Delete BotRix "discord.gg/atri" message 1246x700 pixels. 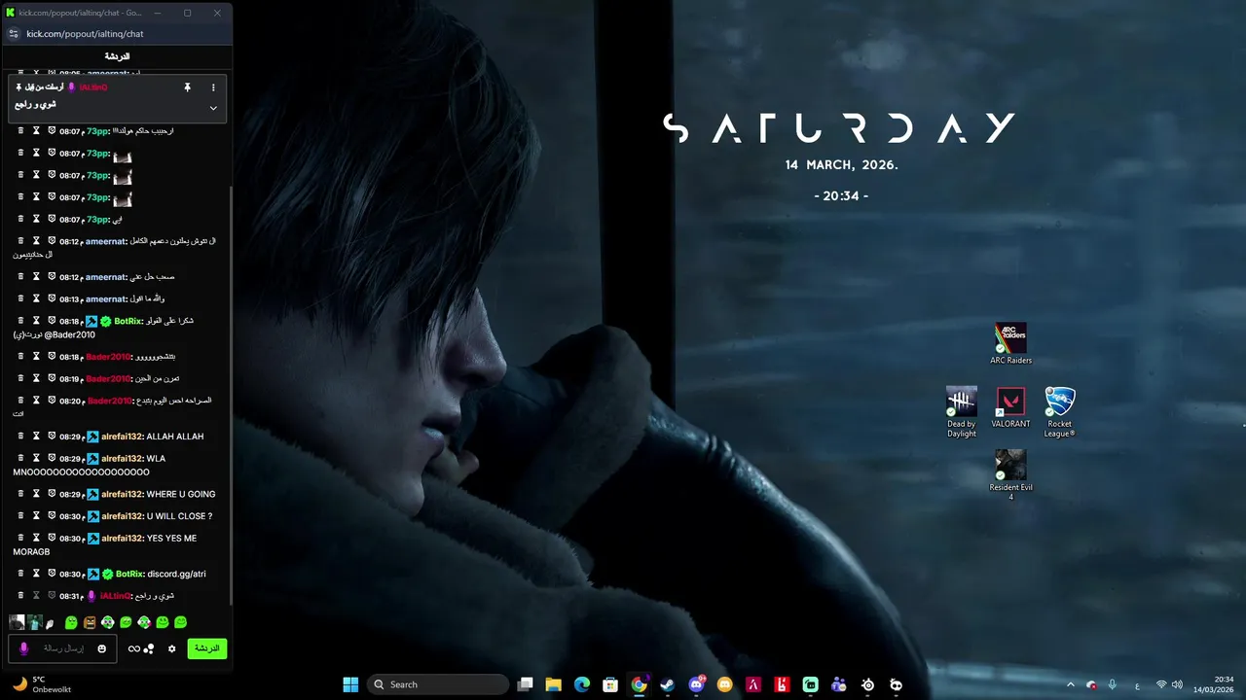[x=20, y=574]
